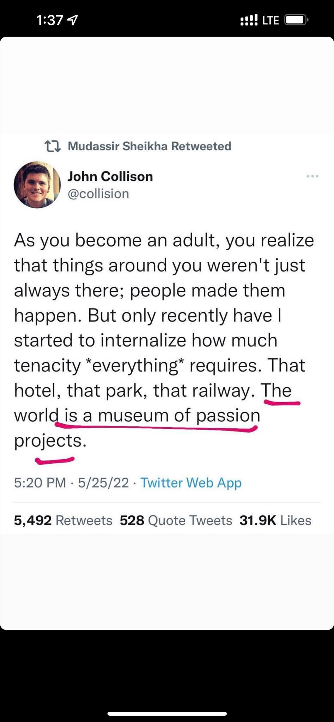Image resolution: width=334 pixels, height=722 pixels.
Task: View the 31.9K Likes list
Action: 275,520
